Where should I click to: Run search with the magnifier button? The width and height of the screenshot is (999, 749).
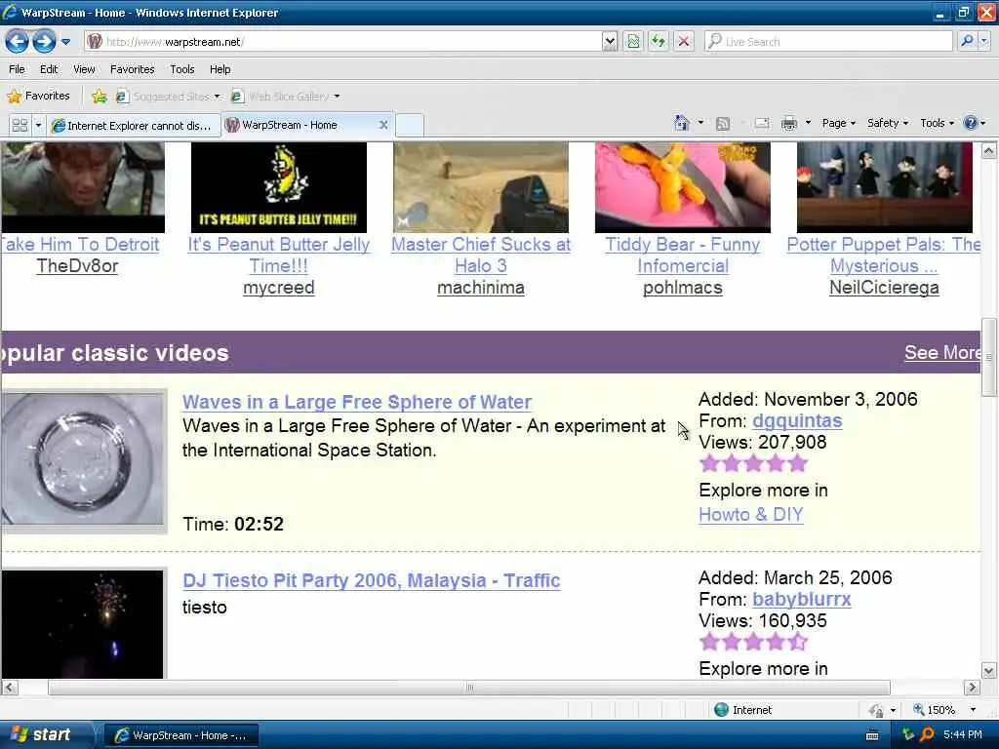pyautogui.click(x=967, y=42)
